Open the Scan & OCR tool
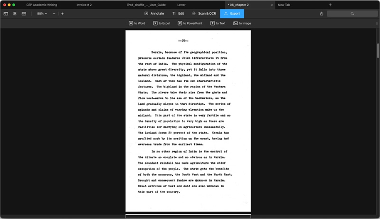Screen dimensions: 380x219 (x=204, y=14)
